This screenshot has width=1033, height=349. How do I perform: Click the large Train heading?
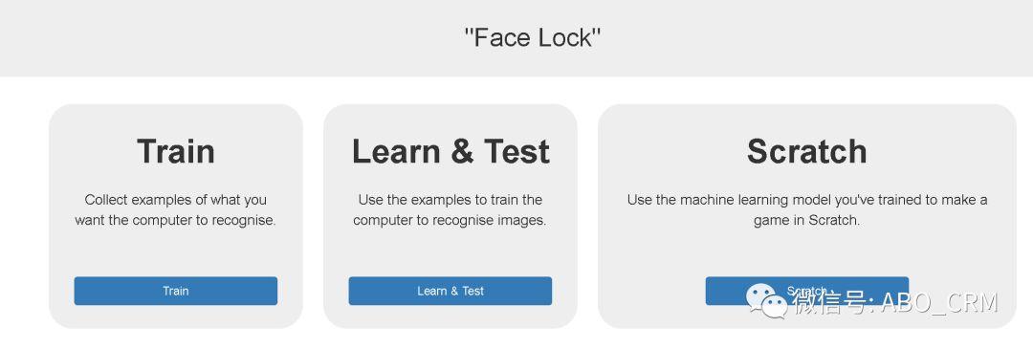[x=176, y=151]
